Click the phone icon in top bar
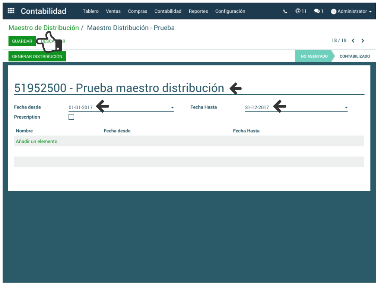Viewport: 381px width, 286px height. tap(285, 12)
